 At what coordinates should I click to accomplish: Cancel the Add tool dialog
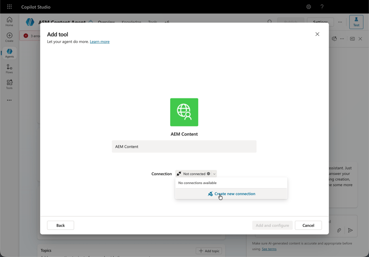(x=308, y=225)
